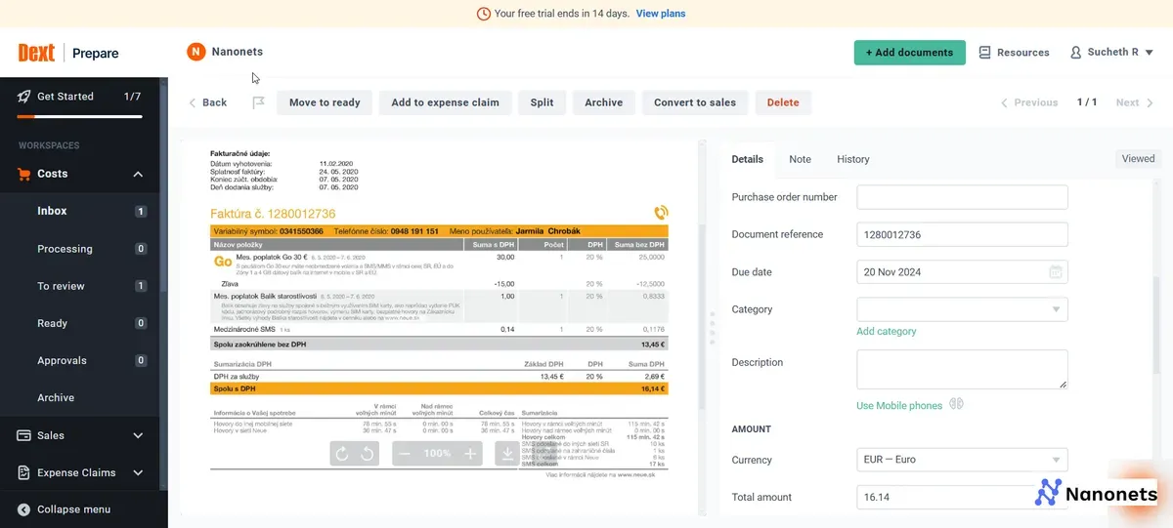The height and width of the screenshot is (528, 1173).
Task: Zoom out of the document preview
Action: pos(405,454)
